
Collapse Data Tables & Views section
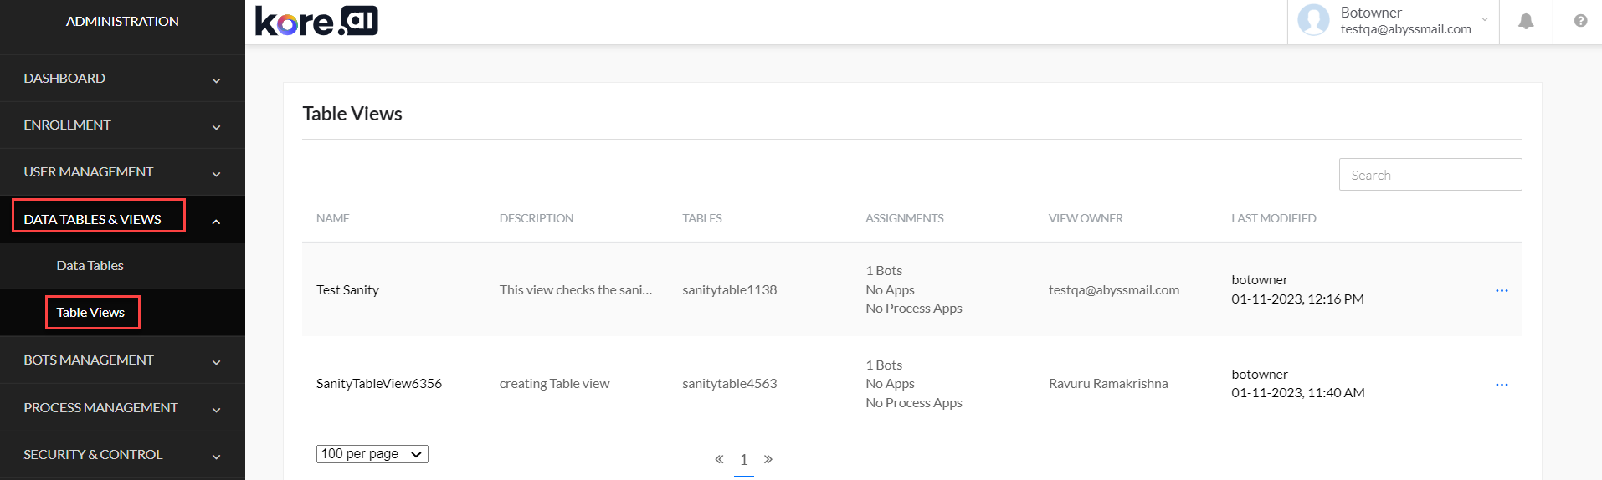pyautogui.click(x=216, y=221)
